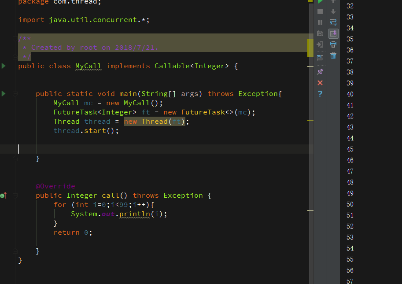402x284 pixels.
Task: Click the yellow warning stripe beside the comment
Action: click(x=310, y=48)
